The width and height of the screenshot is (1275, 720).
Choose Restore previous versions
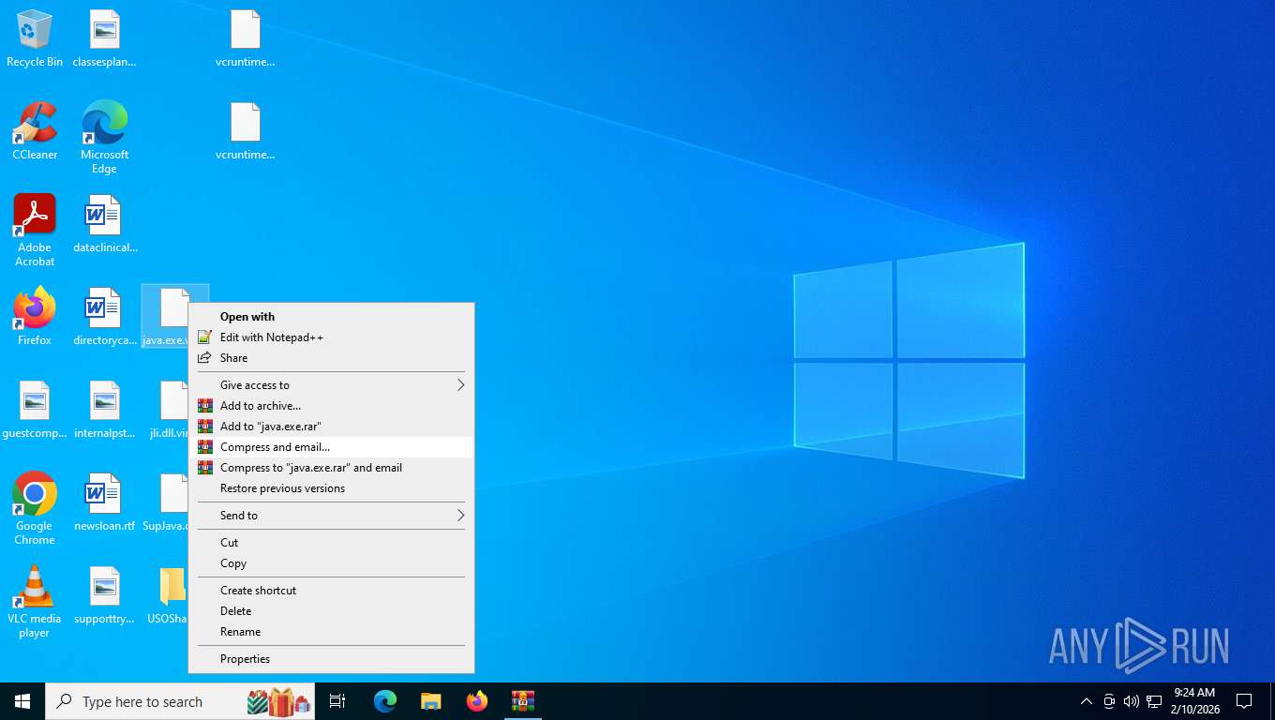pyautogui.click(x=332, y=488)
